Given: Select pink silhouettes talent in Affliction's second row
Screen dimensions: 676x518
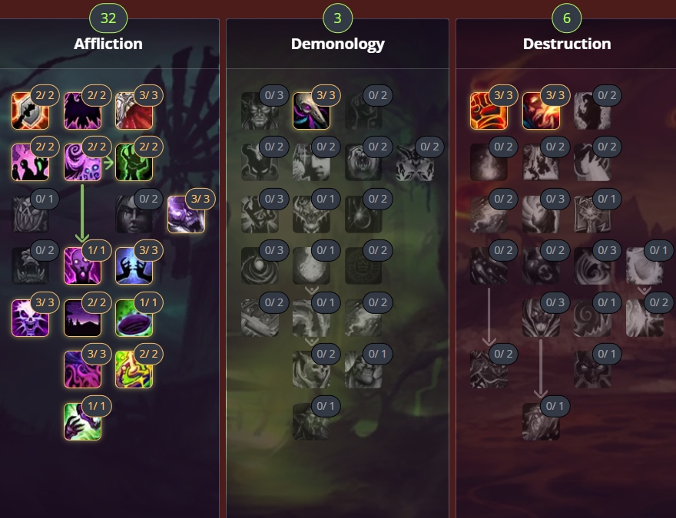Looking at the screenshot, I should click(x=30, y=163).
